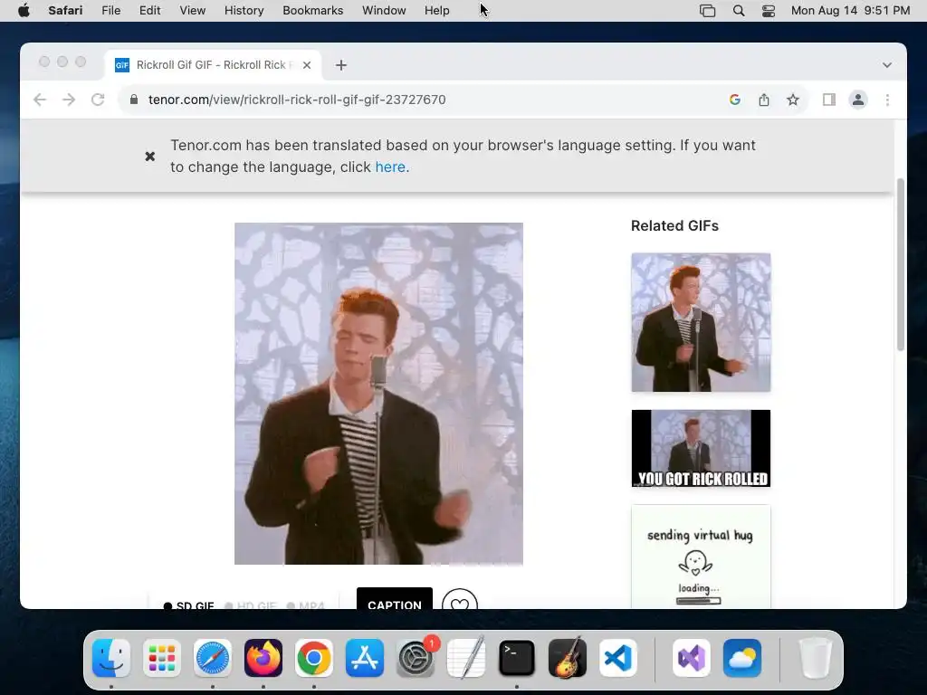Screen dimensions: 927x695
Task: Open the View menu
Action: (192, 11)
